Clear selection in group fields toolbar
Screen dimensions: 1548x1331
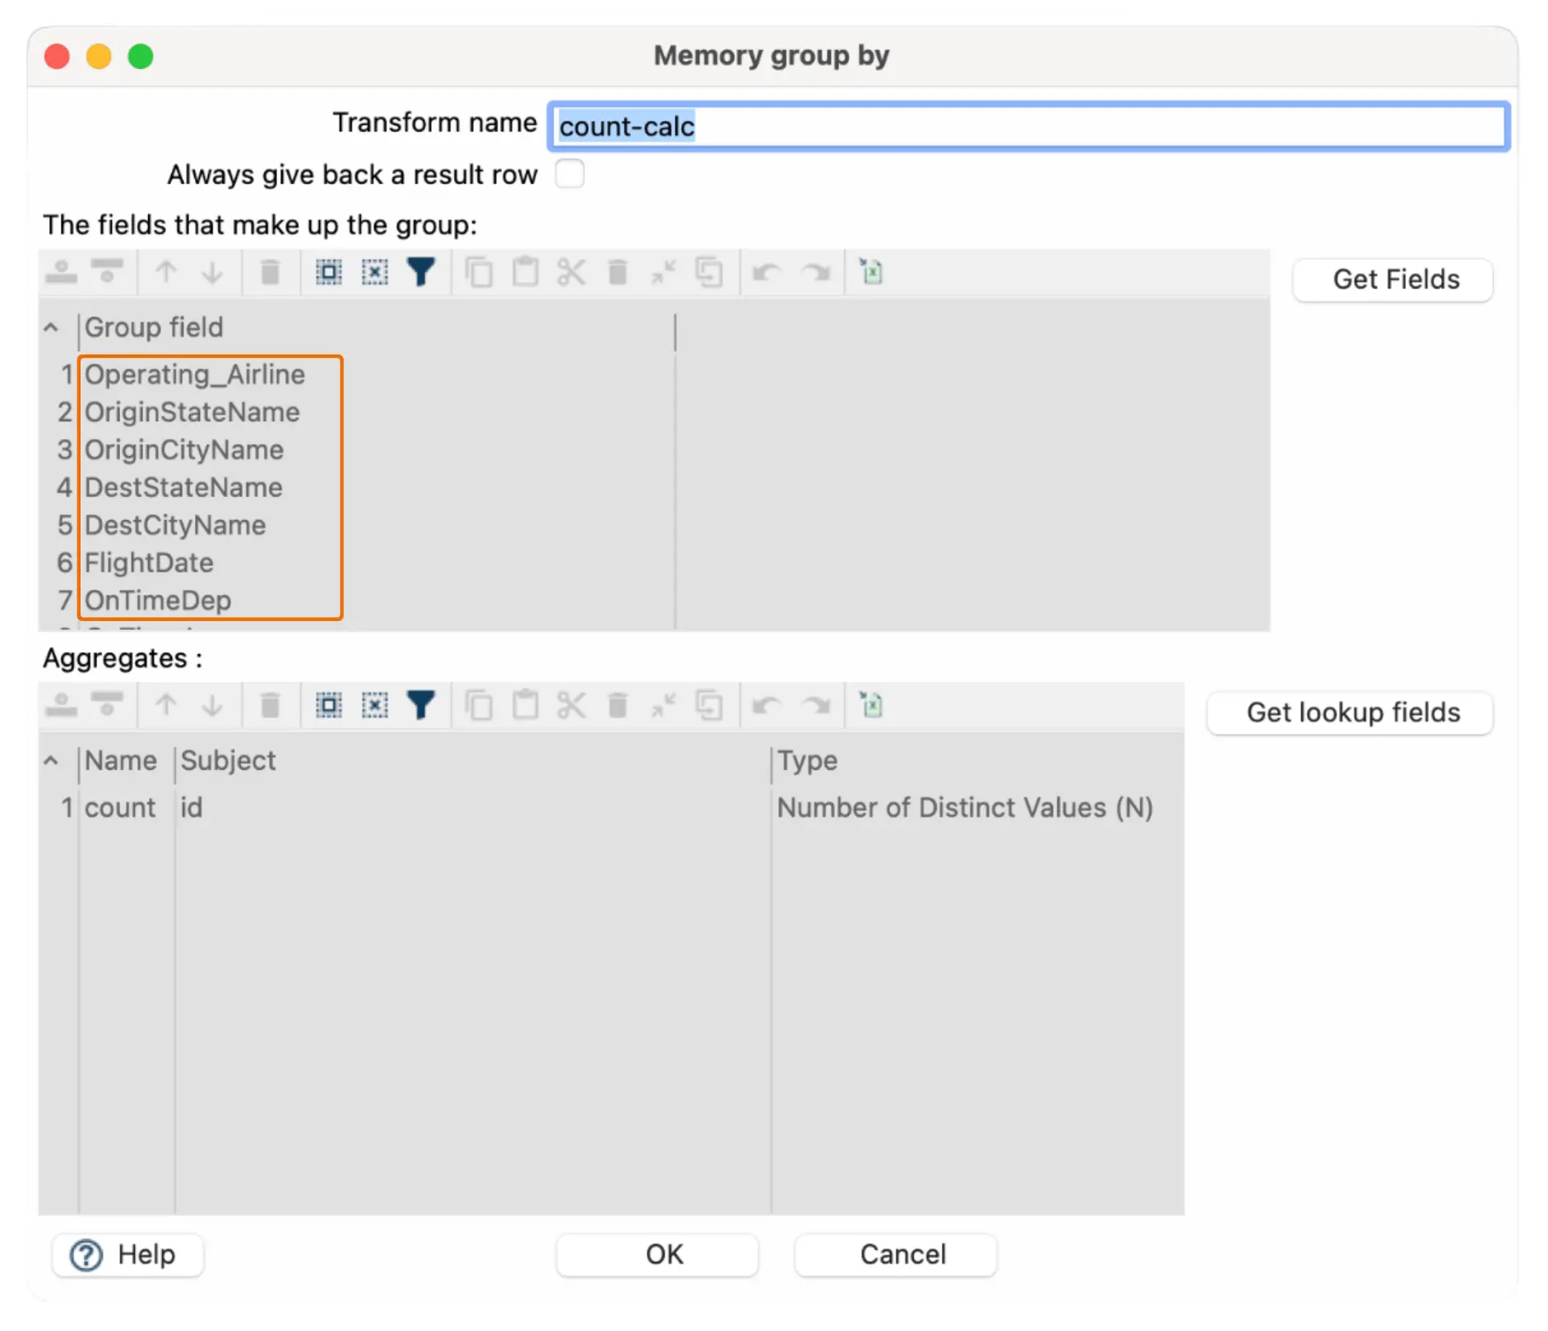click(x=375, y=272)
